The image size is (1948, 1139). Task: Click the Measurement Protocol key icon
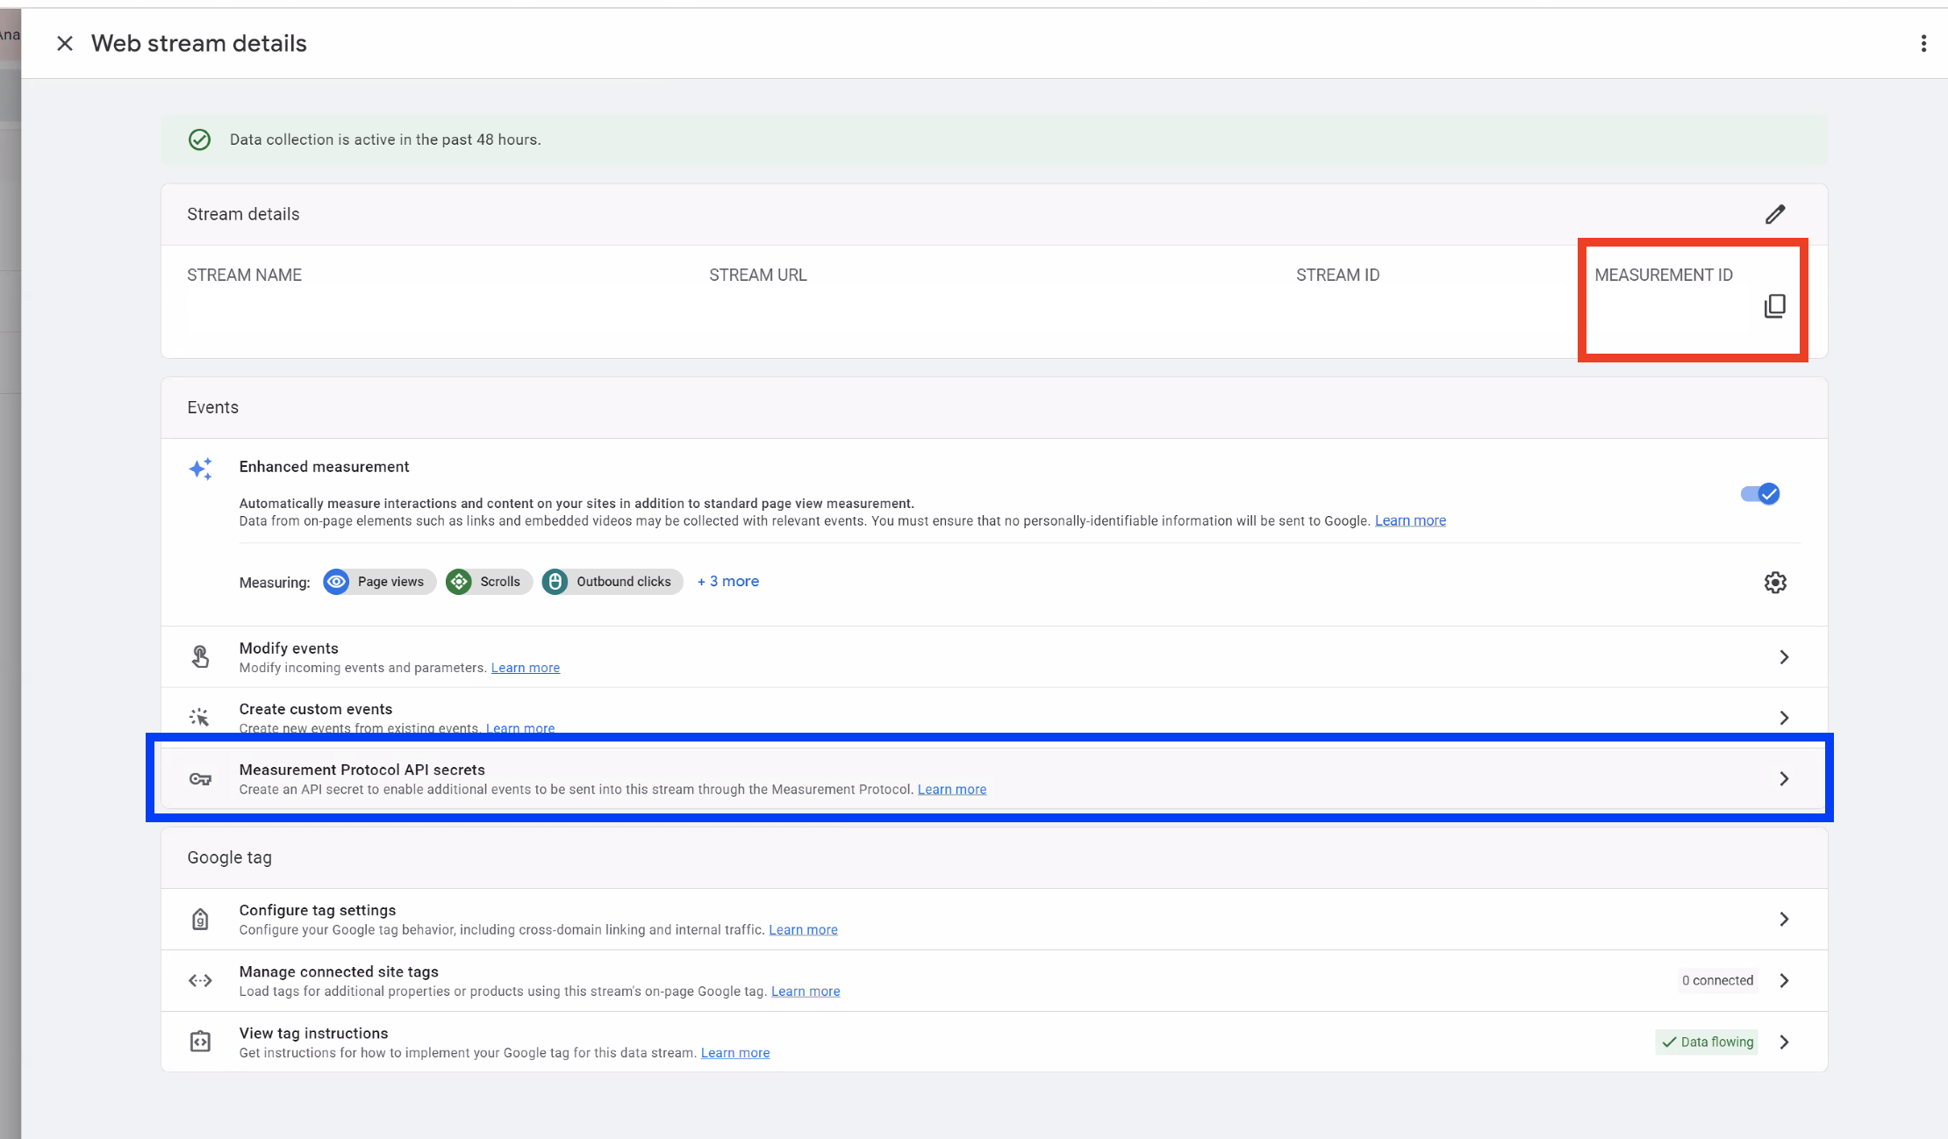point(200,779)
